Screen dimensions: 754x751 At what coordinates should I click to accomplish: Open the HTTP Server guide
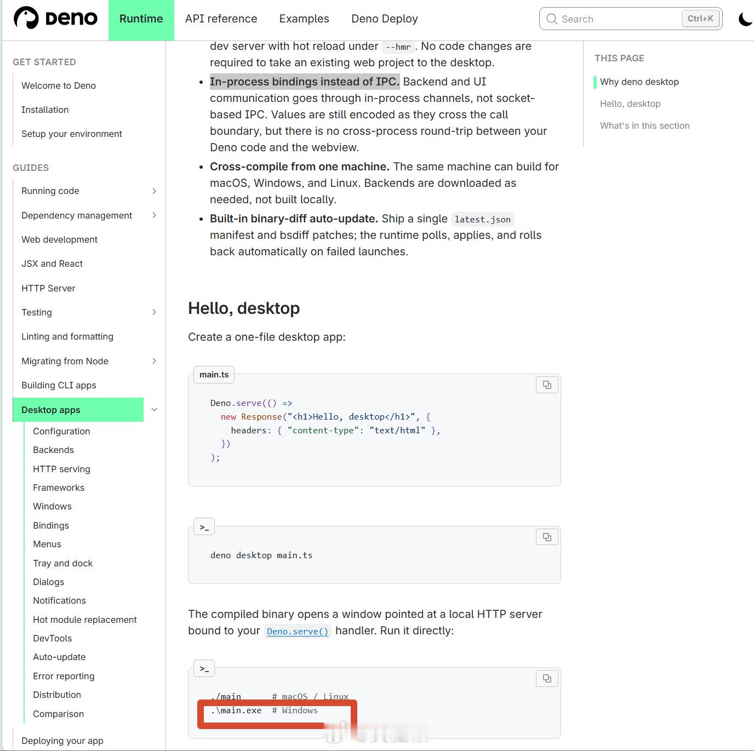(48, 288)
